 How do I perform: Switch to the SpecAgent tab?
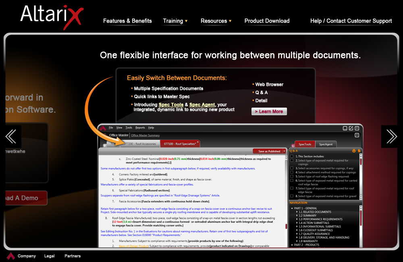[x=326, y=144]
